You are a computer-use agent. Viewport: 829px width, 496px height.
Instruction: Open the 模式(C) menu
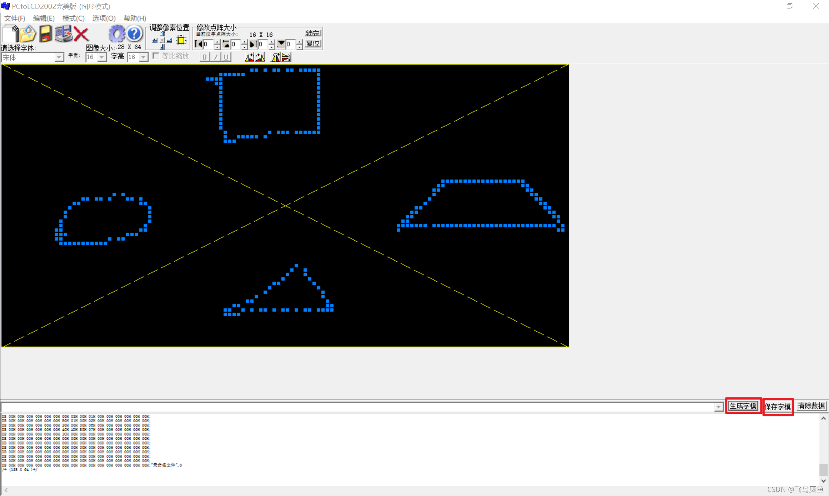pos(73,18)
